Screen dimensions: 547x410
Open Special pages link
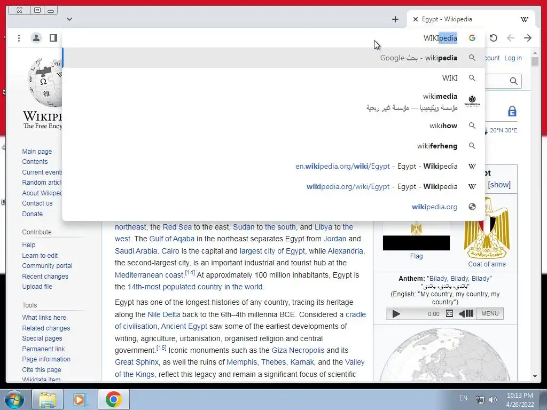coord(42,338)
